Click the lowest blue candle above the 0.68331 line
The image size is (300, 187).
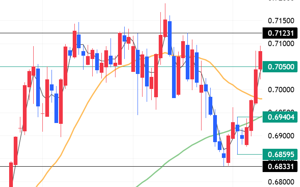(224, 155)
